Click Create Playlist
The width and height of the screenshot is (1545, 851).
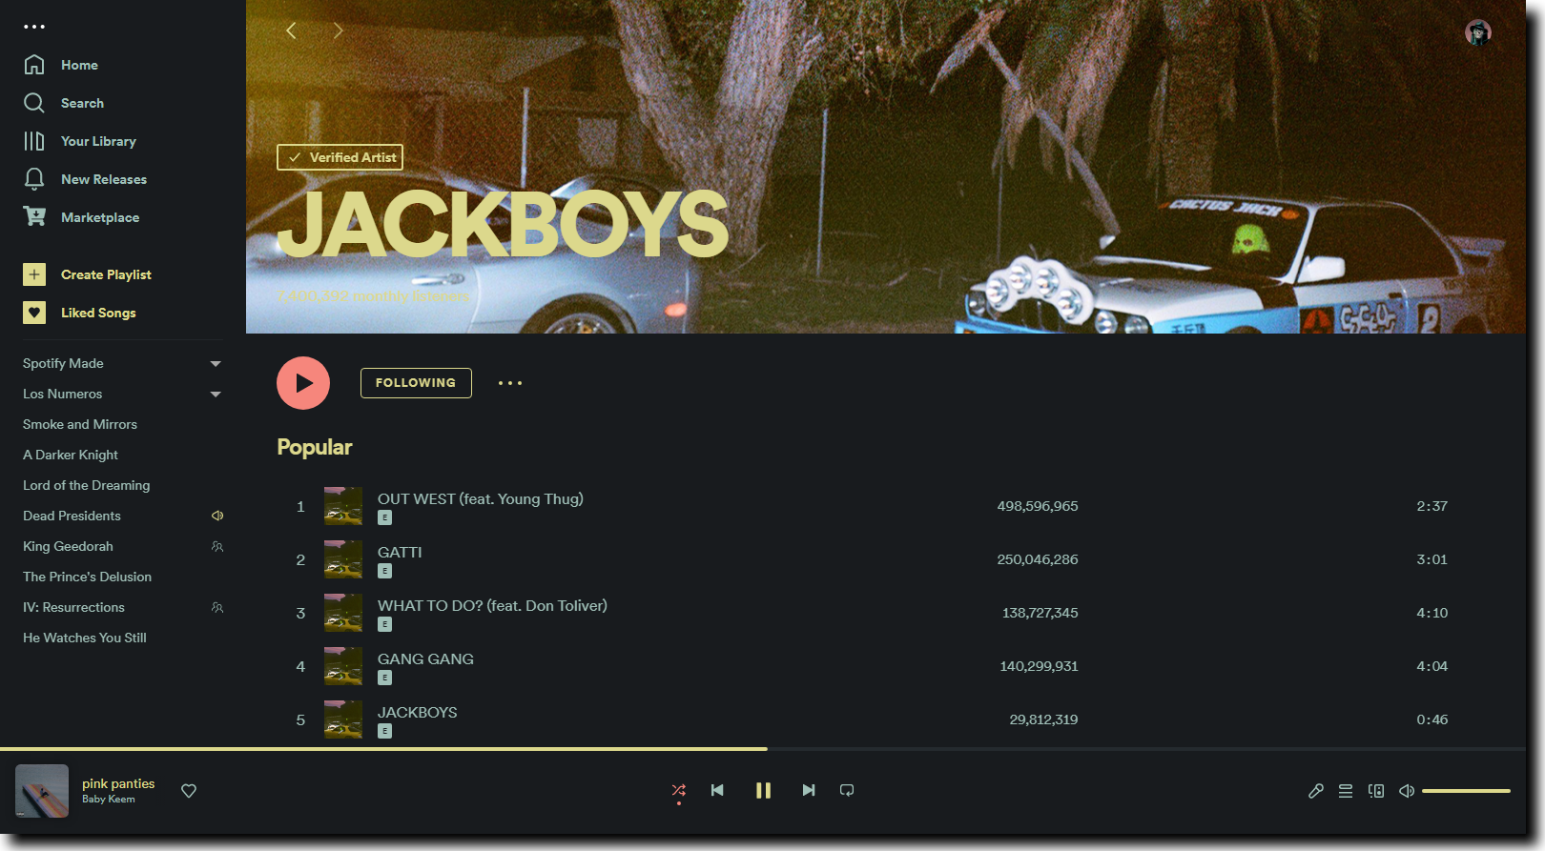[105, 274]
